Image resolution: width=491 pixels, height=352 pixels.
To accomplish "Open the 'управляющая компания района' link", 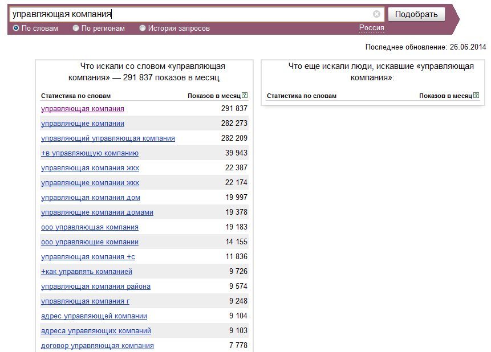I will point(96,286).
